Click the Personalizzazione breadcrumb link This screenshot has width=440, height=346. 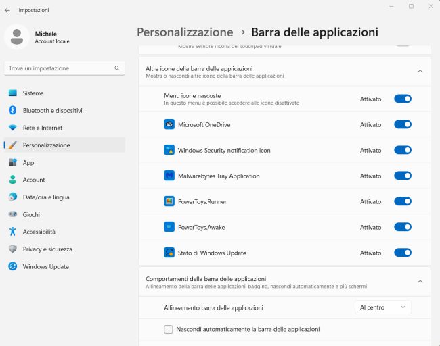coord(185,32)
